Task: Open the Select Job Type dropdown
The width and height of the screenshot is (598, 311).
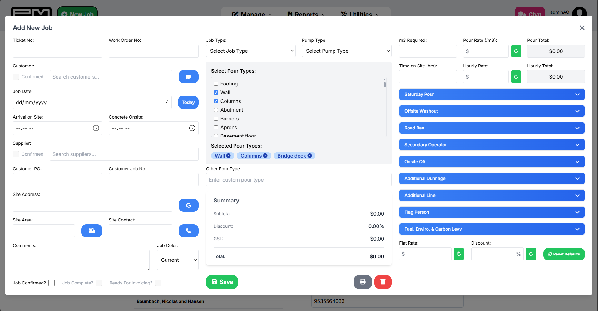Action: (x=251, y=51)
